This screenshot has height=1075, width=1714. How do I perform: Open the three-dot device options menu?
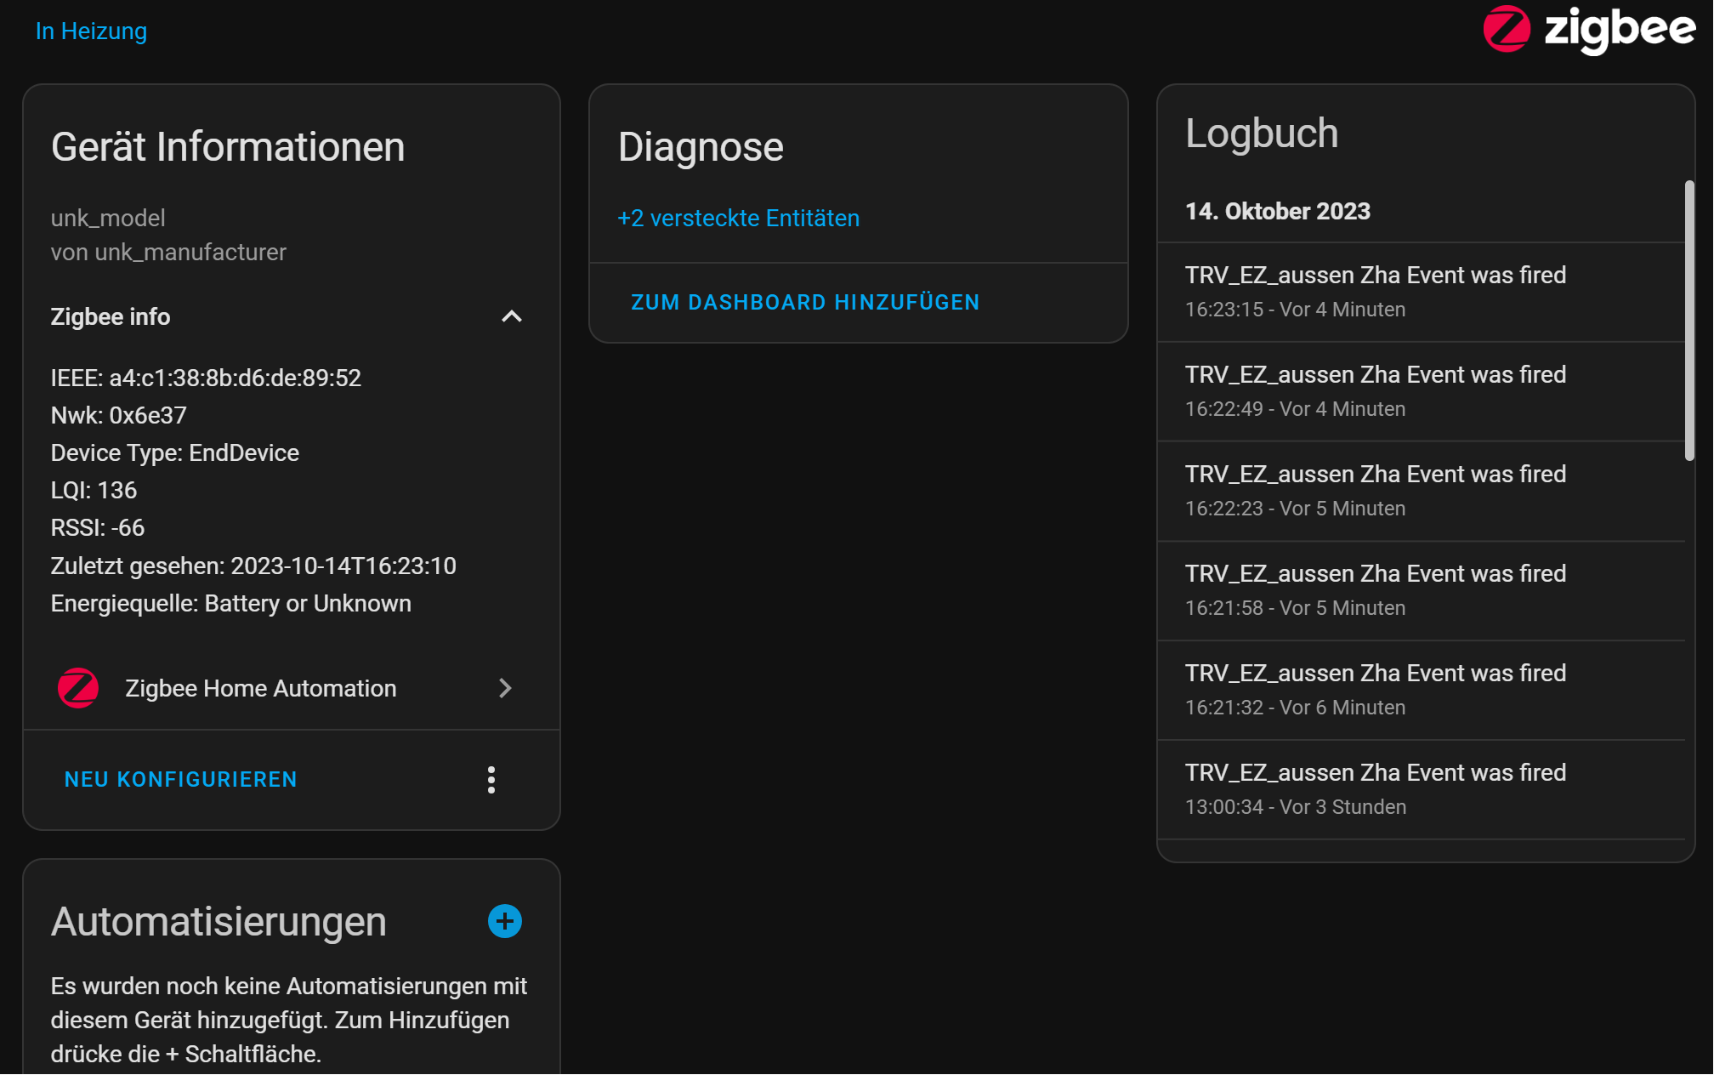coord(491,780)
